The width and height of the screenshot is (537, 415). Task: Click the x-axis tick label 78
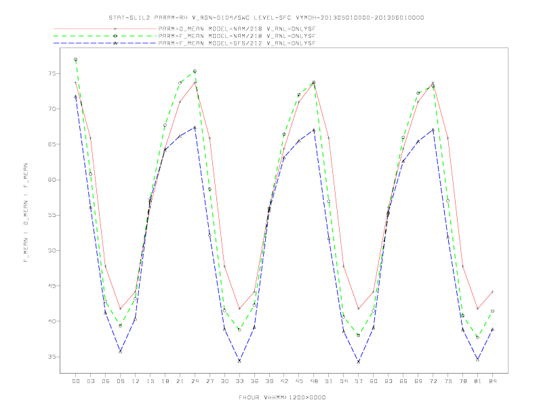point(462,381)
